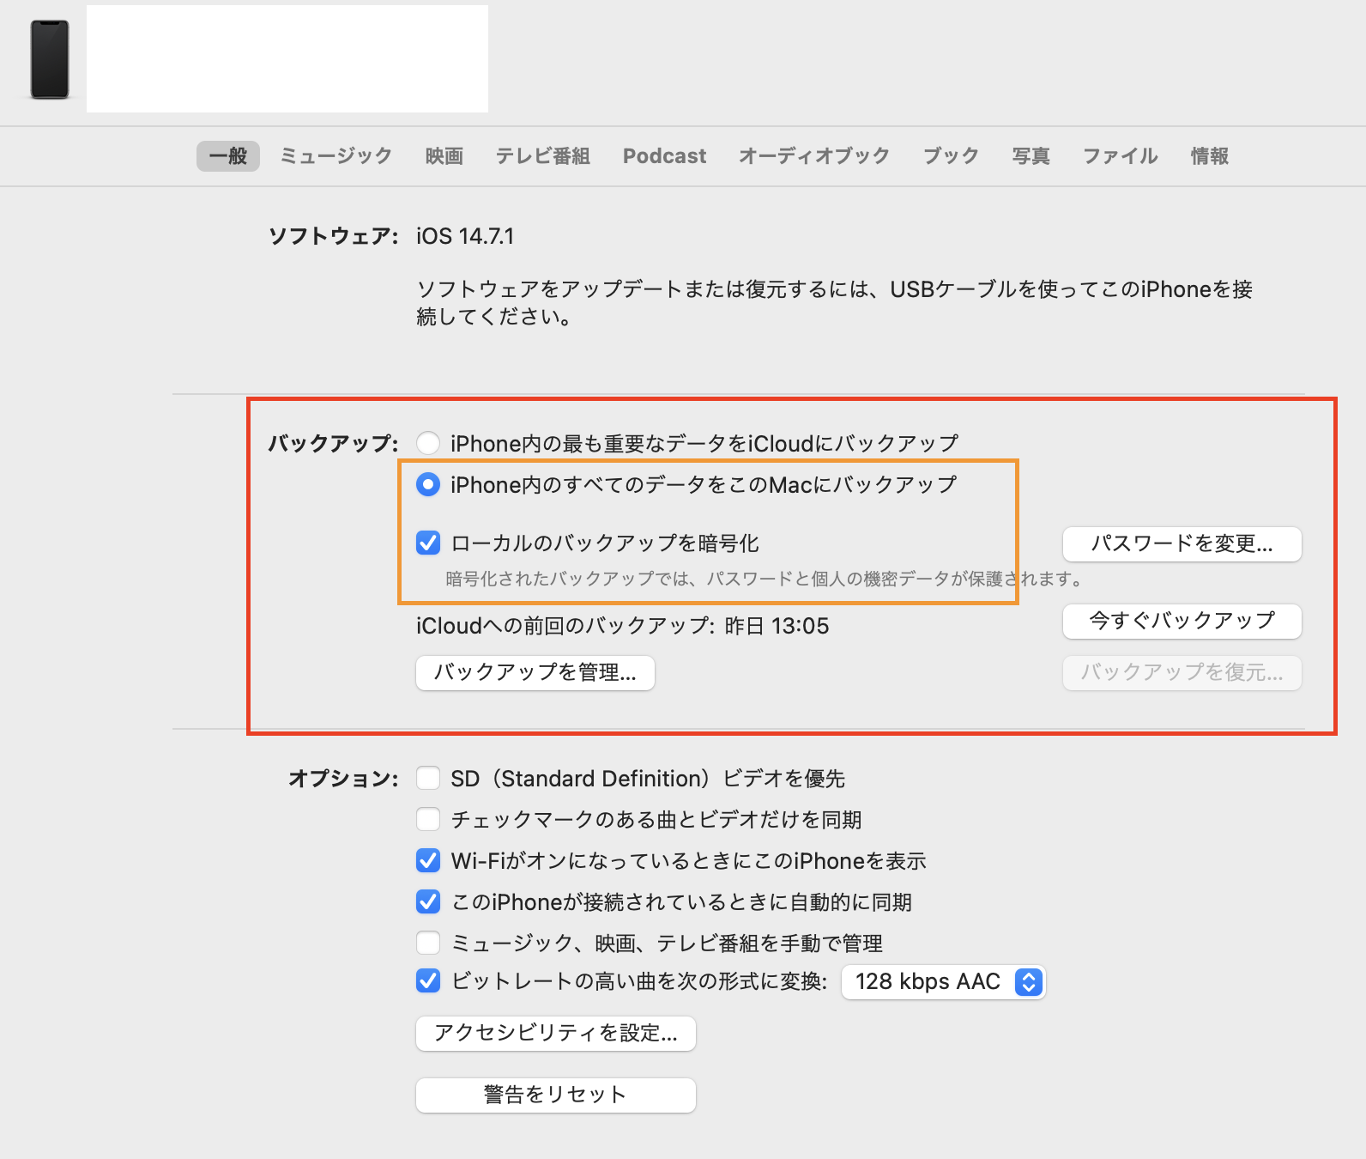Select iCloudにバックアップ radio option
Image resolution: width=1366 pixels, height=1159 pixels.
(x=428, y=443)
